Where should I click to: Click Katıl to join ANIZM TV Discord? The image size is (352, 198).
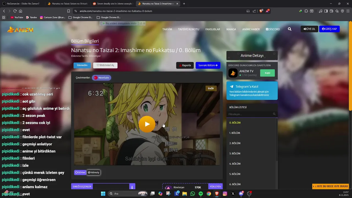(x=267, y=73)
